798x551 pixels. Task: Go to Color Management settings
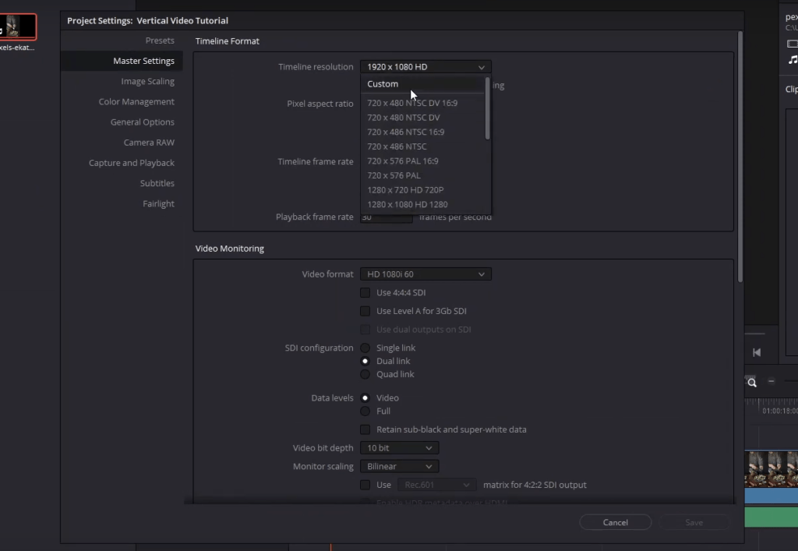(x=136, y=101)
